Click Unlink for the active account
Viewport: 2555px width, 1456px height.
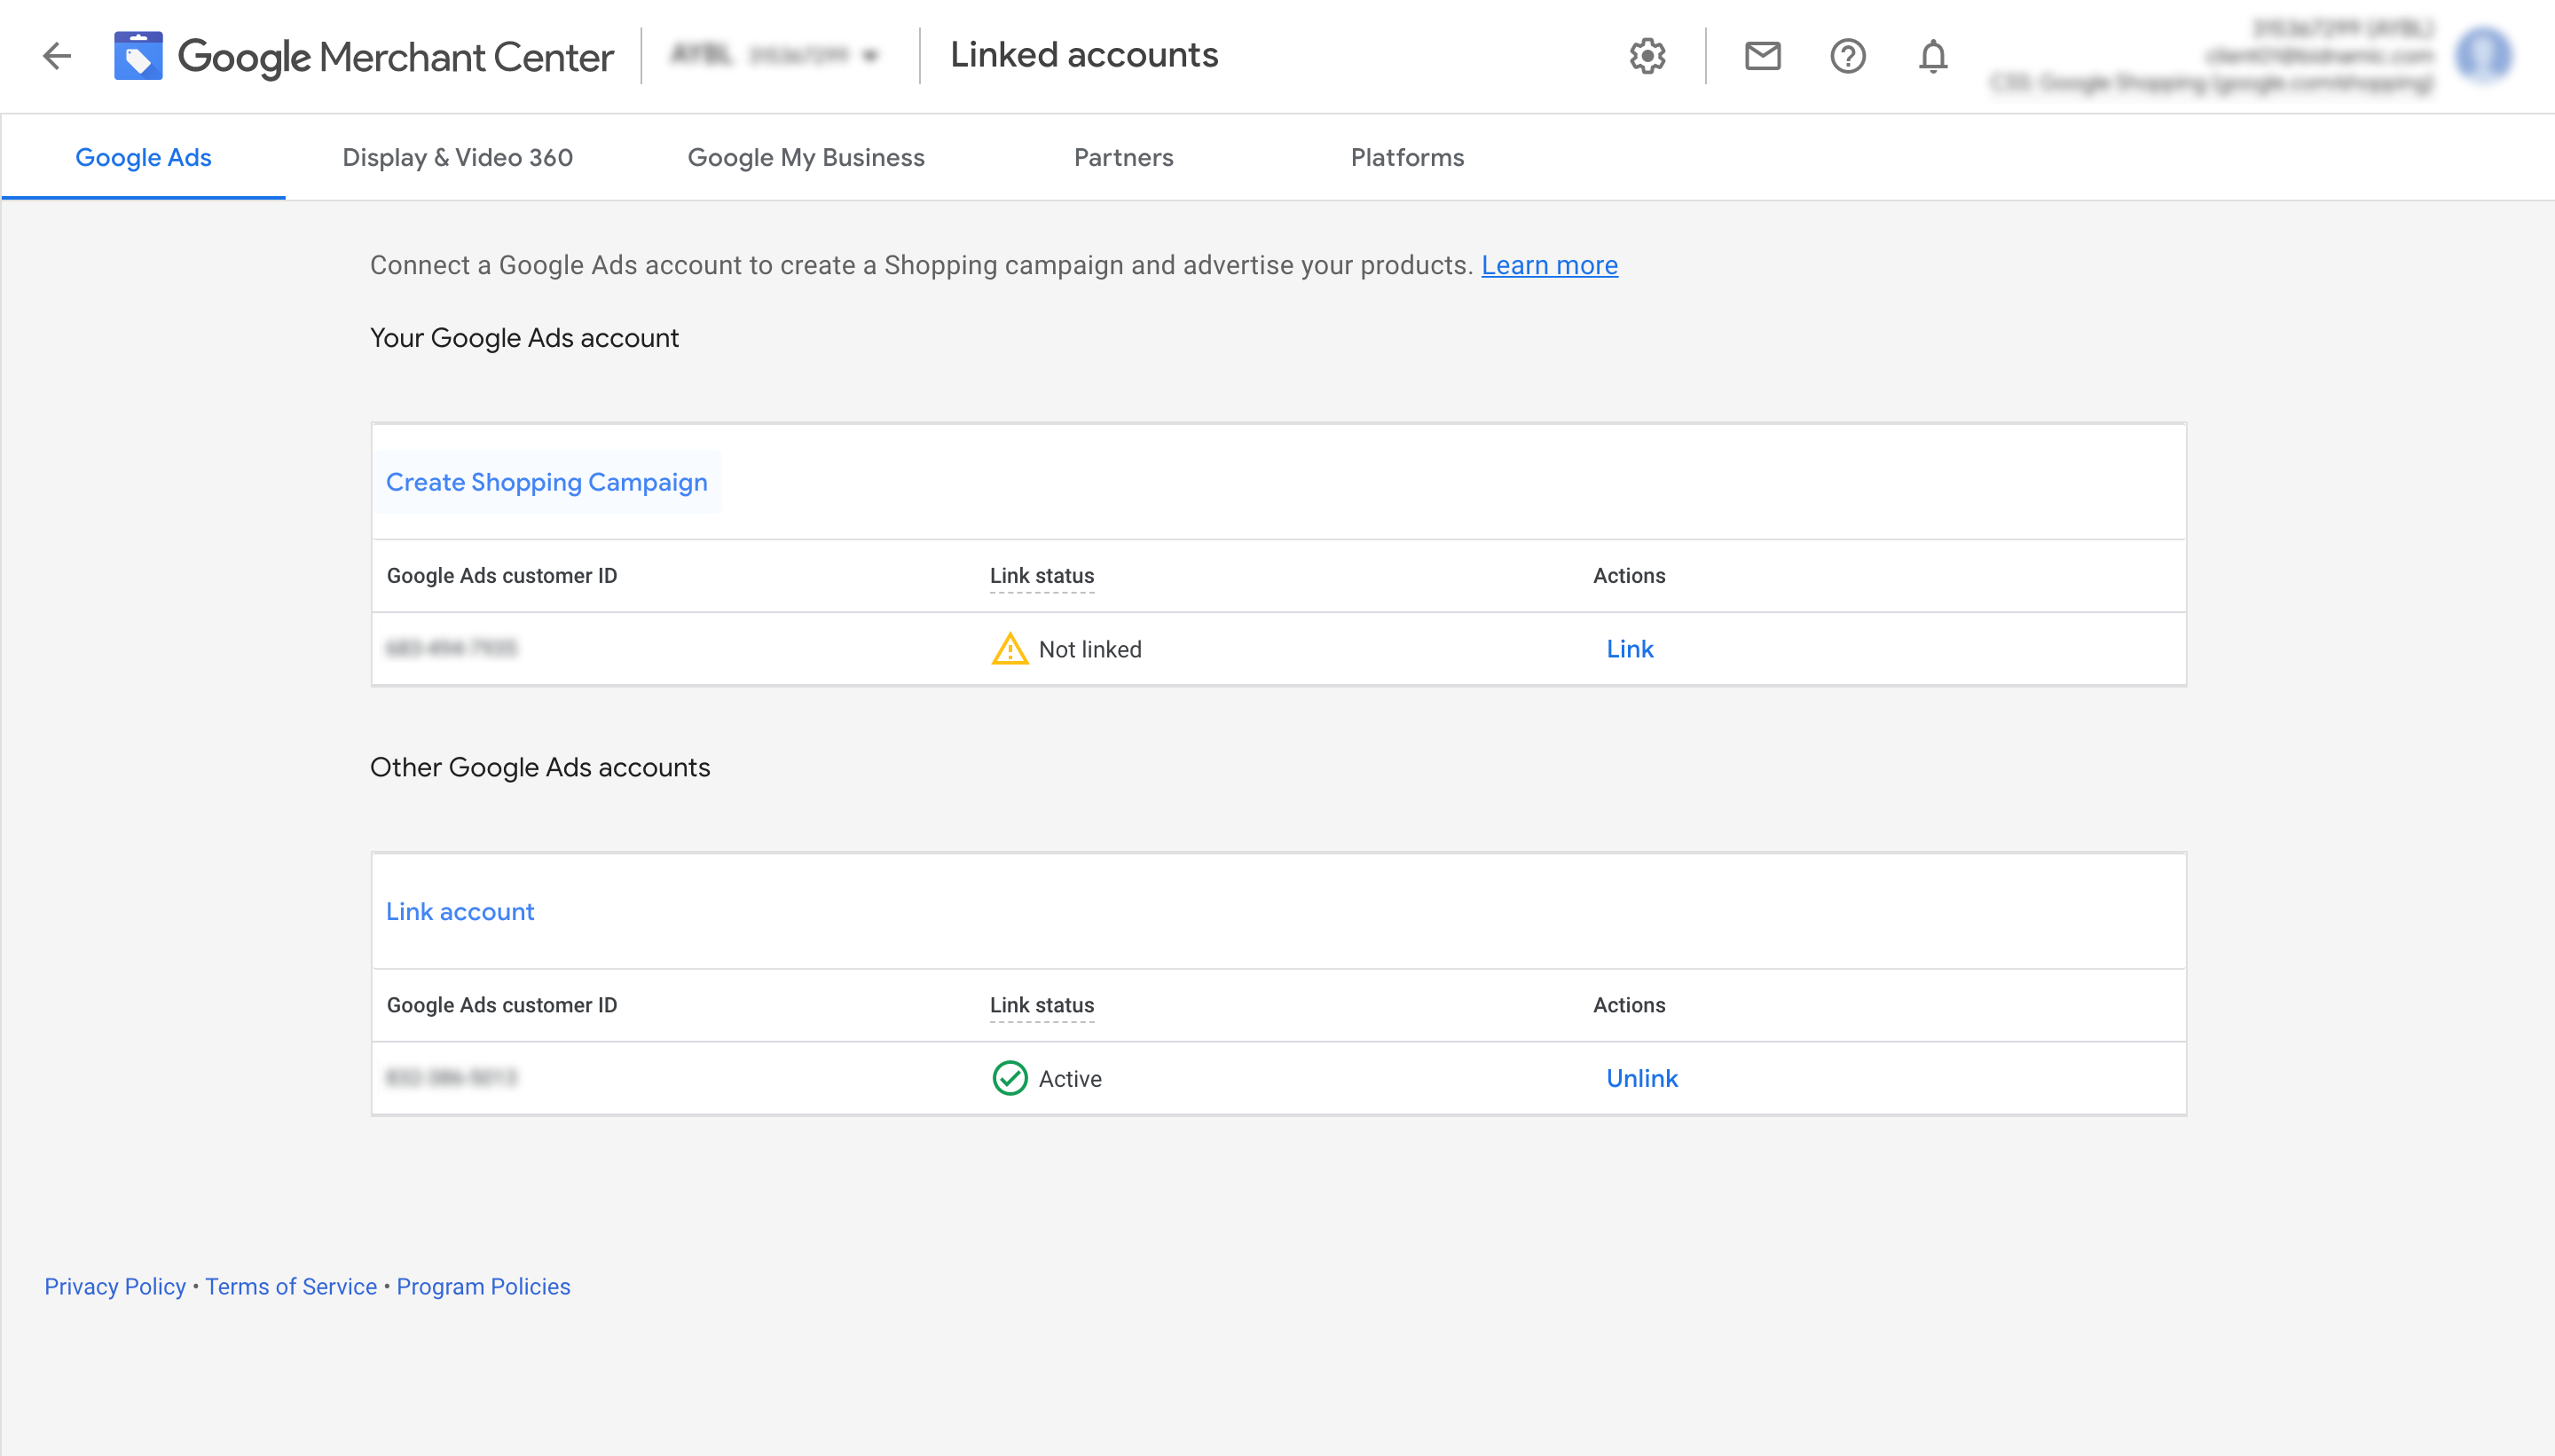tap(1642, 1078)
